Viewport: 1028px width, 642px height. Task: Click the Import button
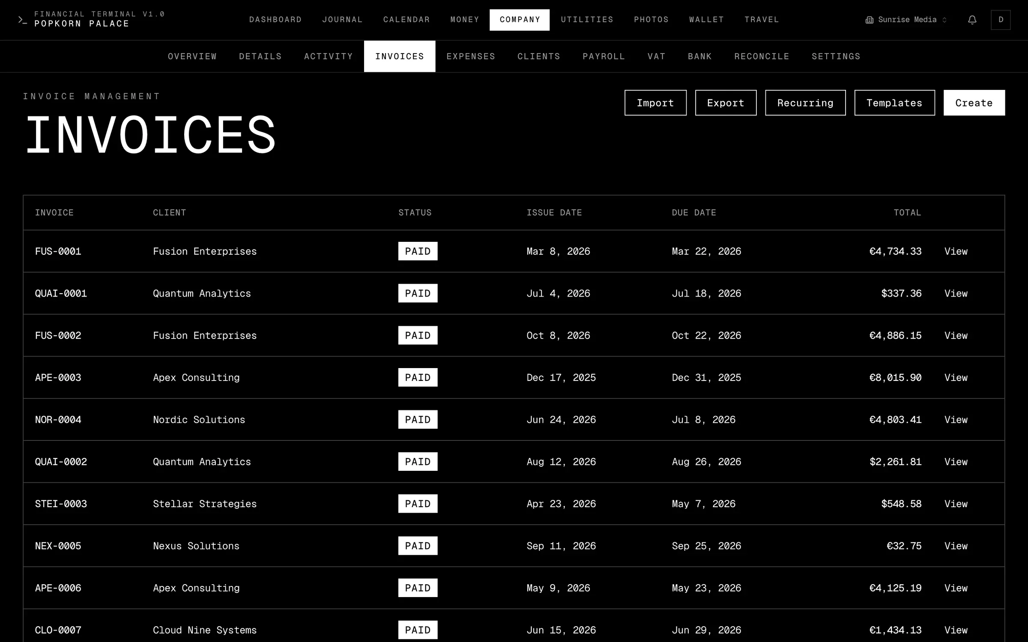[x=655, y=103]
